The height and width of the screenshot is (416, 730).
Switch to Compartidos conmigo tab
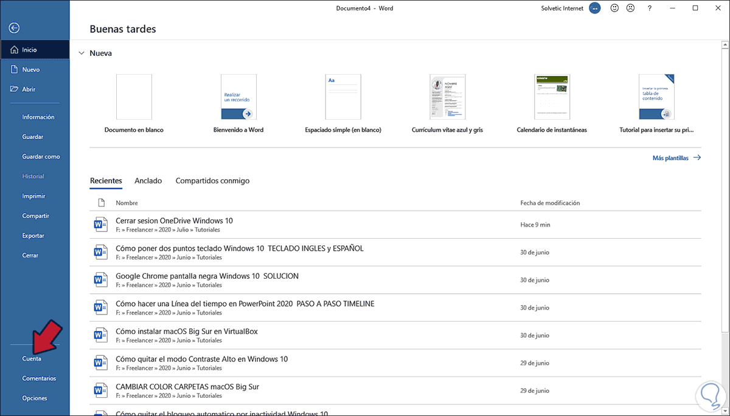coord(212,181)
